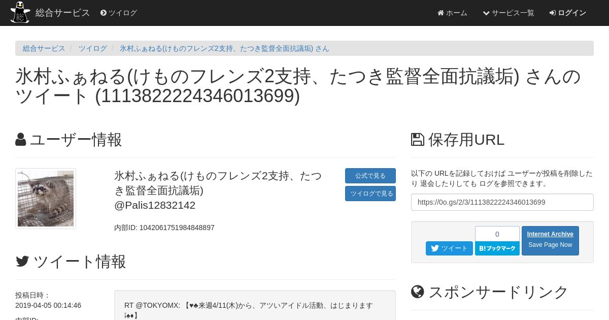Click the 公式で見る button
Viewport: 609px width, 320px height.
pyautogui.click(x=370, y=176)
